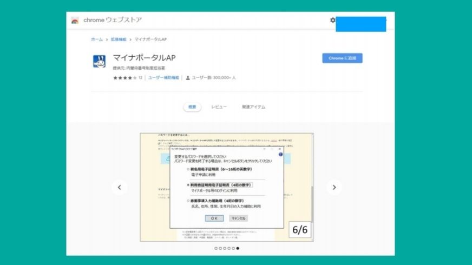The height and width of the screenshot is (265, 472).
Task: Go to previous screenshot with left arrow
Action: tap(119, 187)
